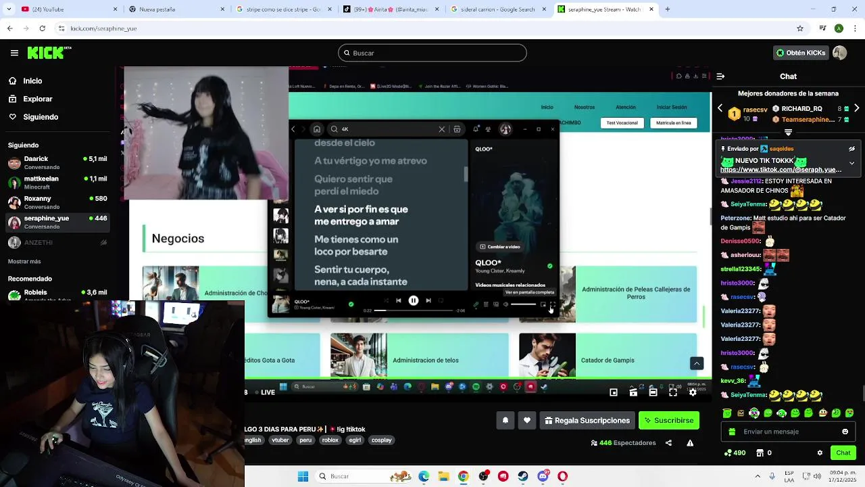Toggle stream notifications bell button
Screen dimensions: 865x487
tap(505, 420)
